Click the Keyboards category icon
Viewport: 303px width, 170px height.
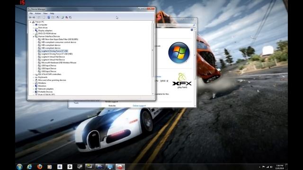(x=36, y=77)
